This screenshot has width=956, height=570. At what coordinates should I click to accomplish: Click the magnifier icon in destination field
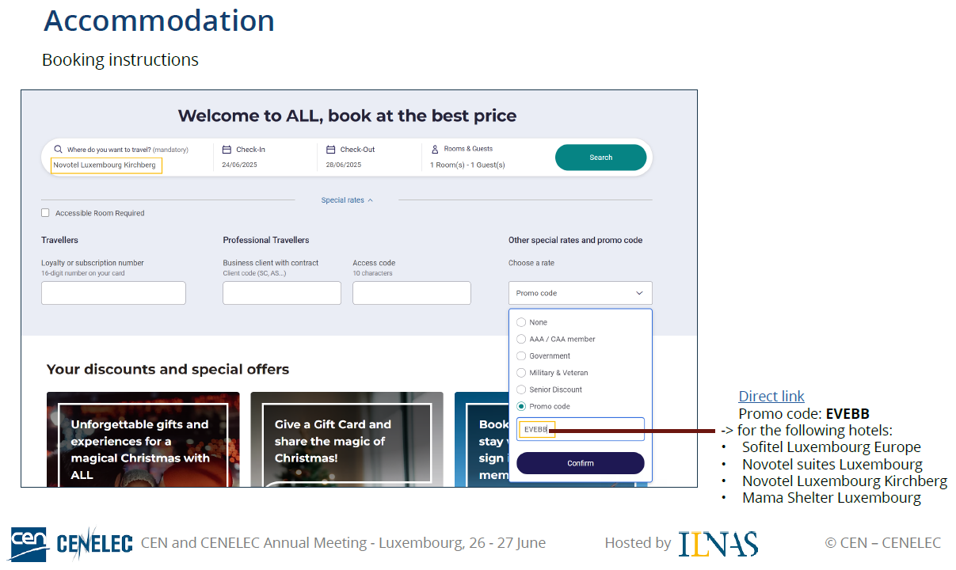coord(58,150)
